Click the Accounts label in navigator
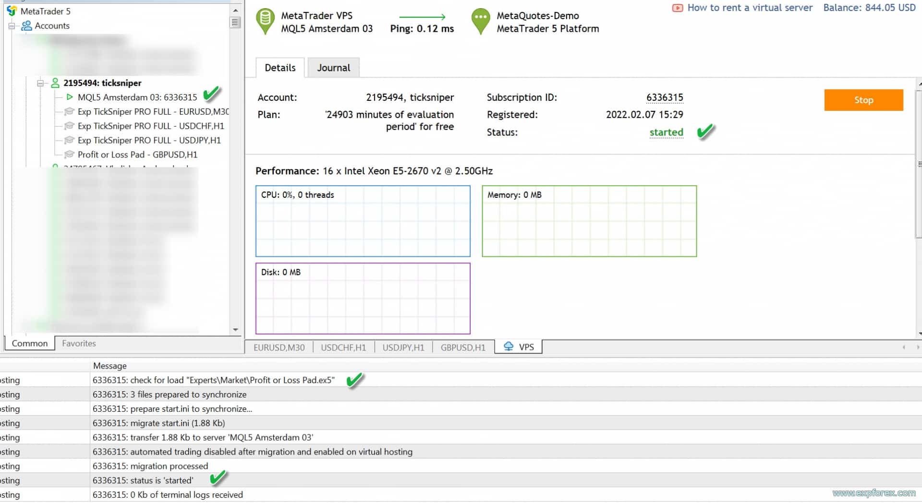Screen dimensions: 922x503 (x=52, y=26)
